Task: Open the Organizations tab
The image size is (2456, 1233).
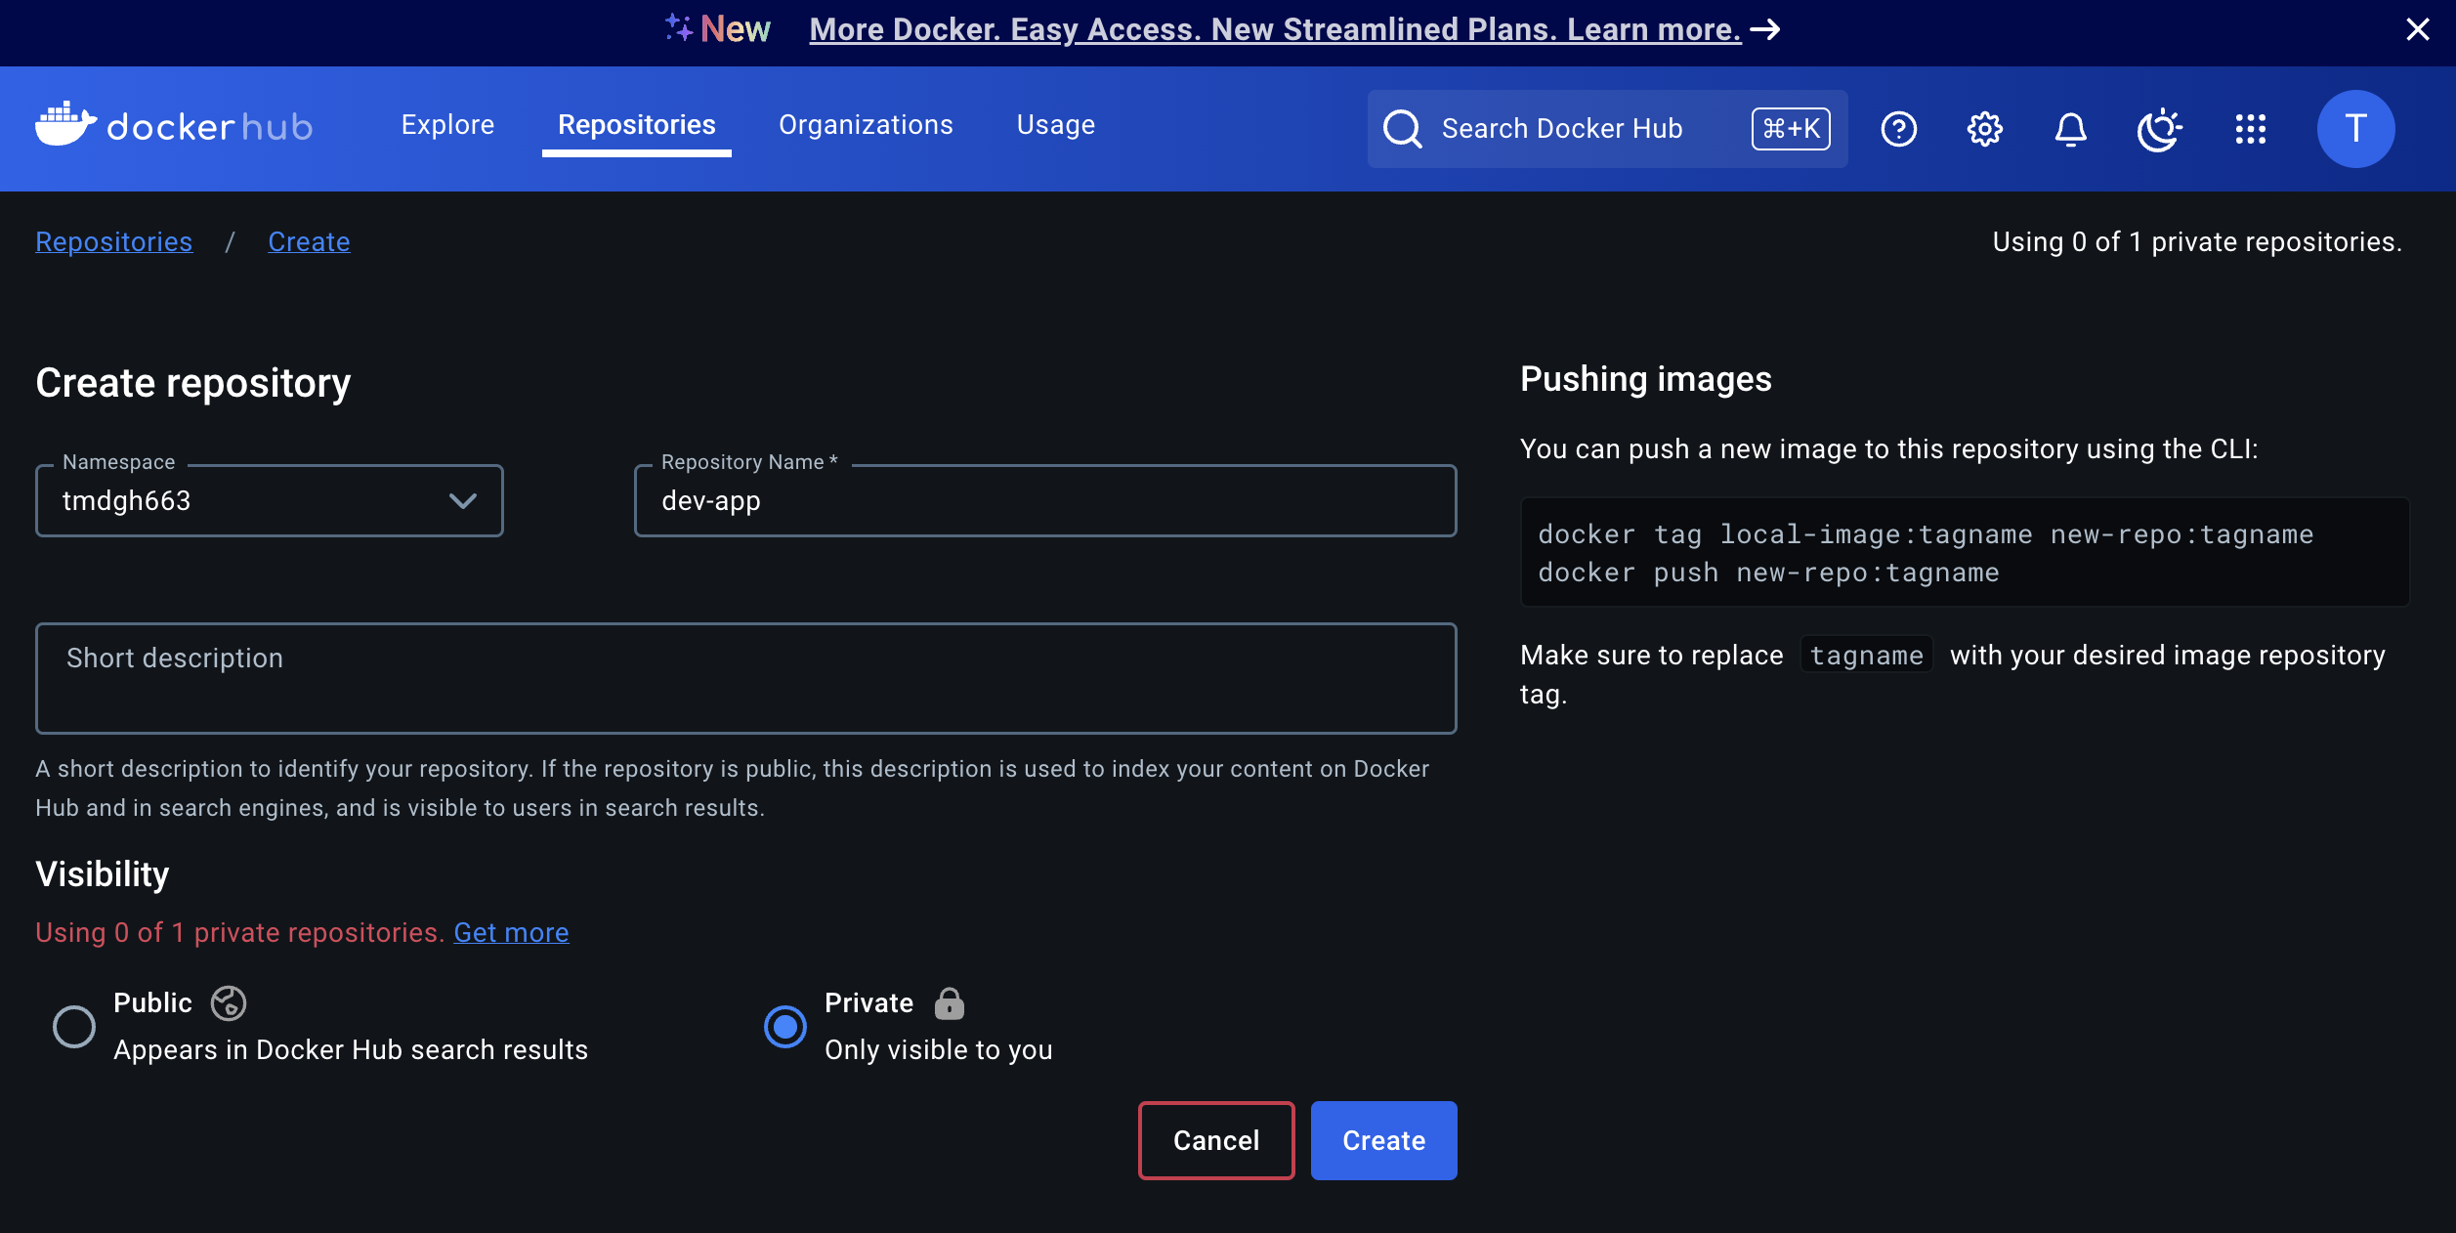Action: pyautogui.click(x=865, y=125)
